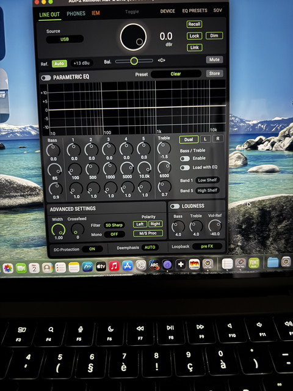The width and height of the screenshot is (293, 391).
Task: Click the Width knob at 1.00
Action: [59, 230]
